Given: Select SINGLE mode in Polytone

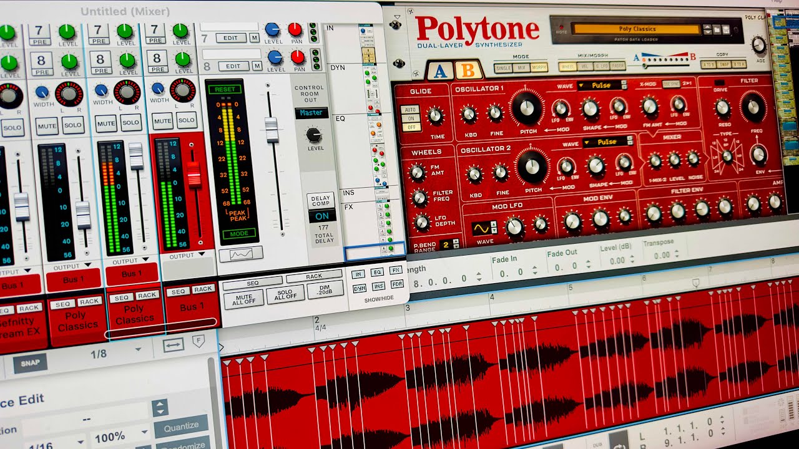Looking at the screenshot, I should click(502, 68).
